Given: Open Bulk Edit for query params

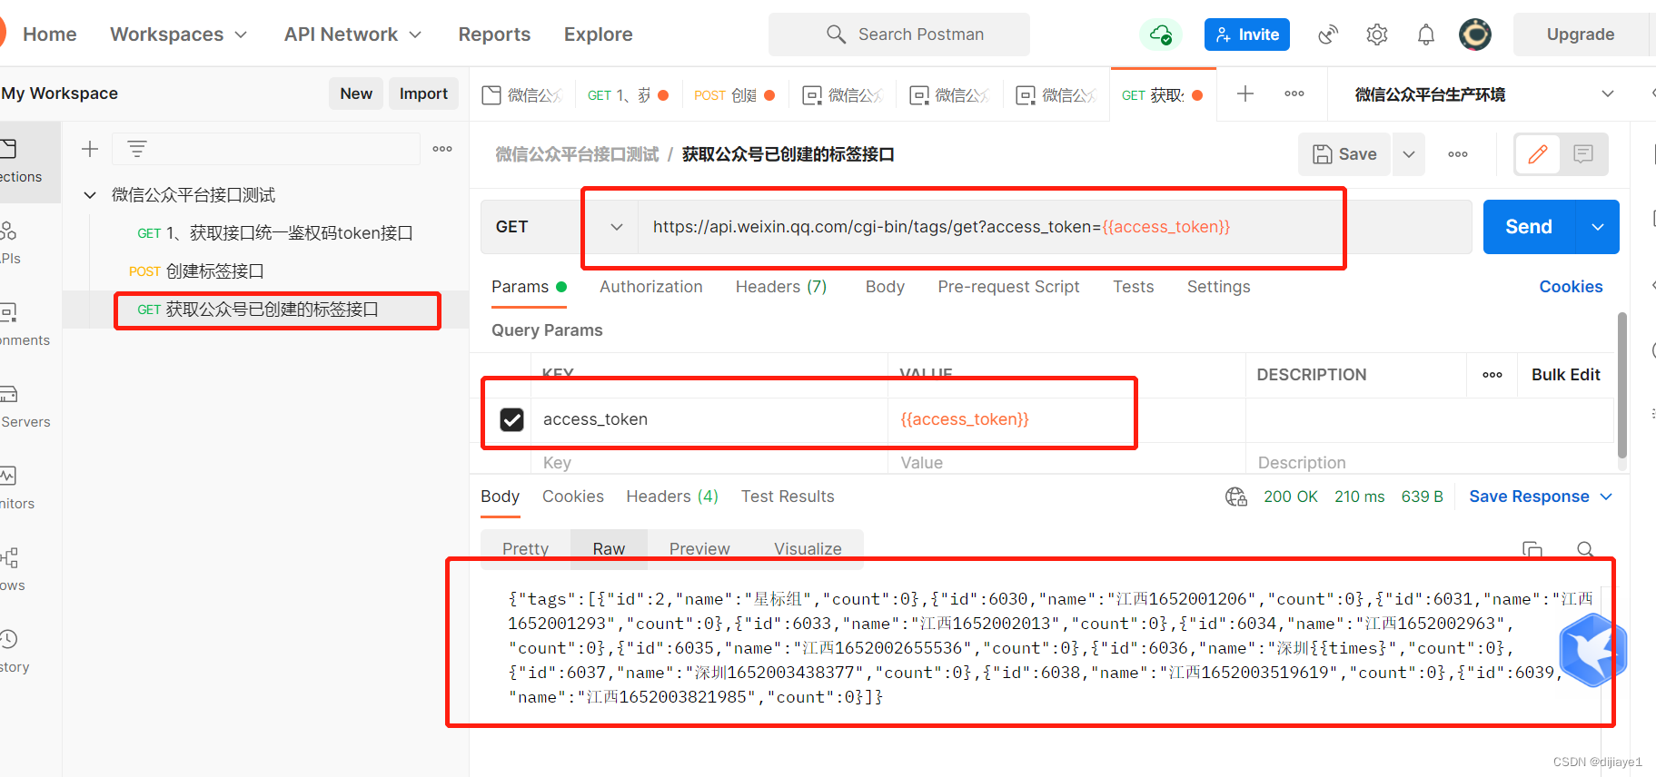Looking at the screenshot, I should (1566, 375).
